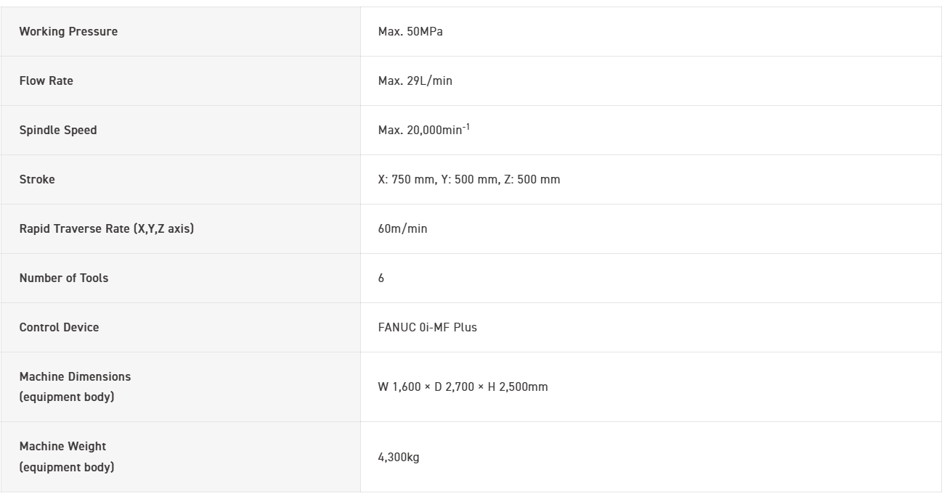This screenshot has height=496, width=947.
Task: Click the Working Pressure row label
Action: [x=68, y=32]
